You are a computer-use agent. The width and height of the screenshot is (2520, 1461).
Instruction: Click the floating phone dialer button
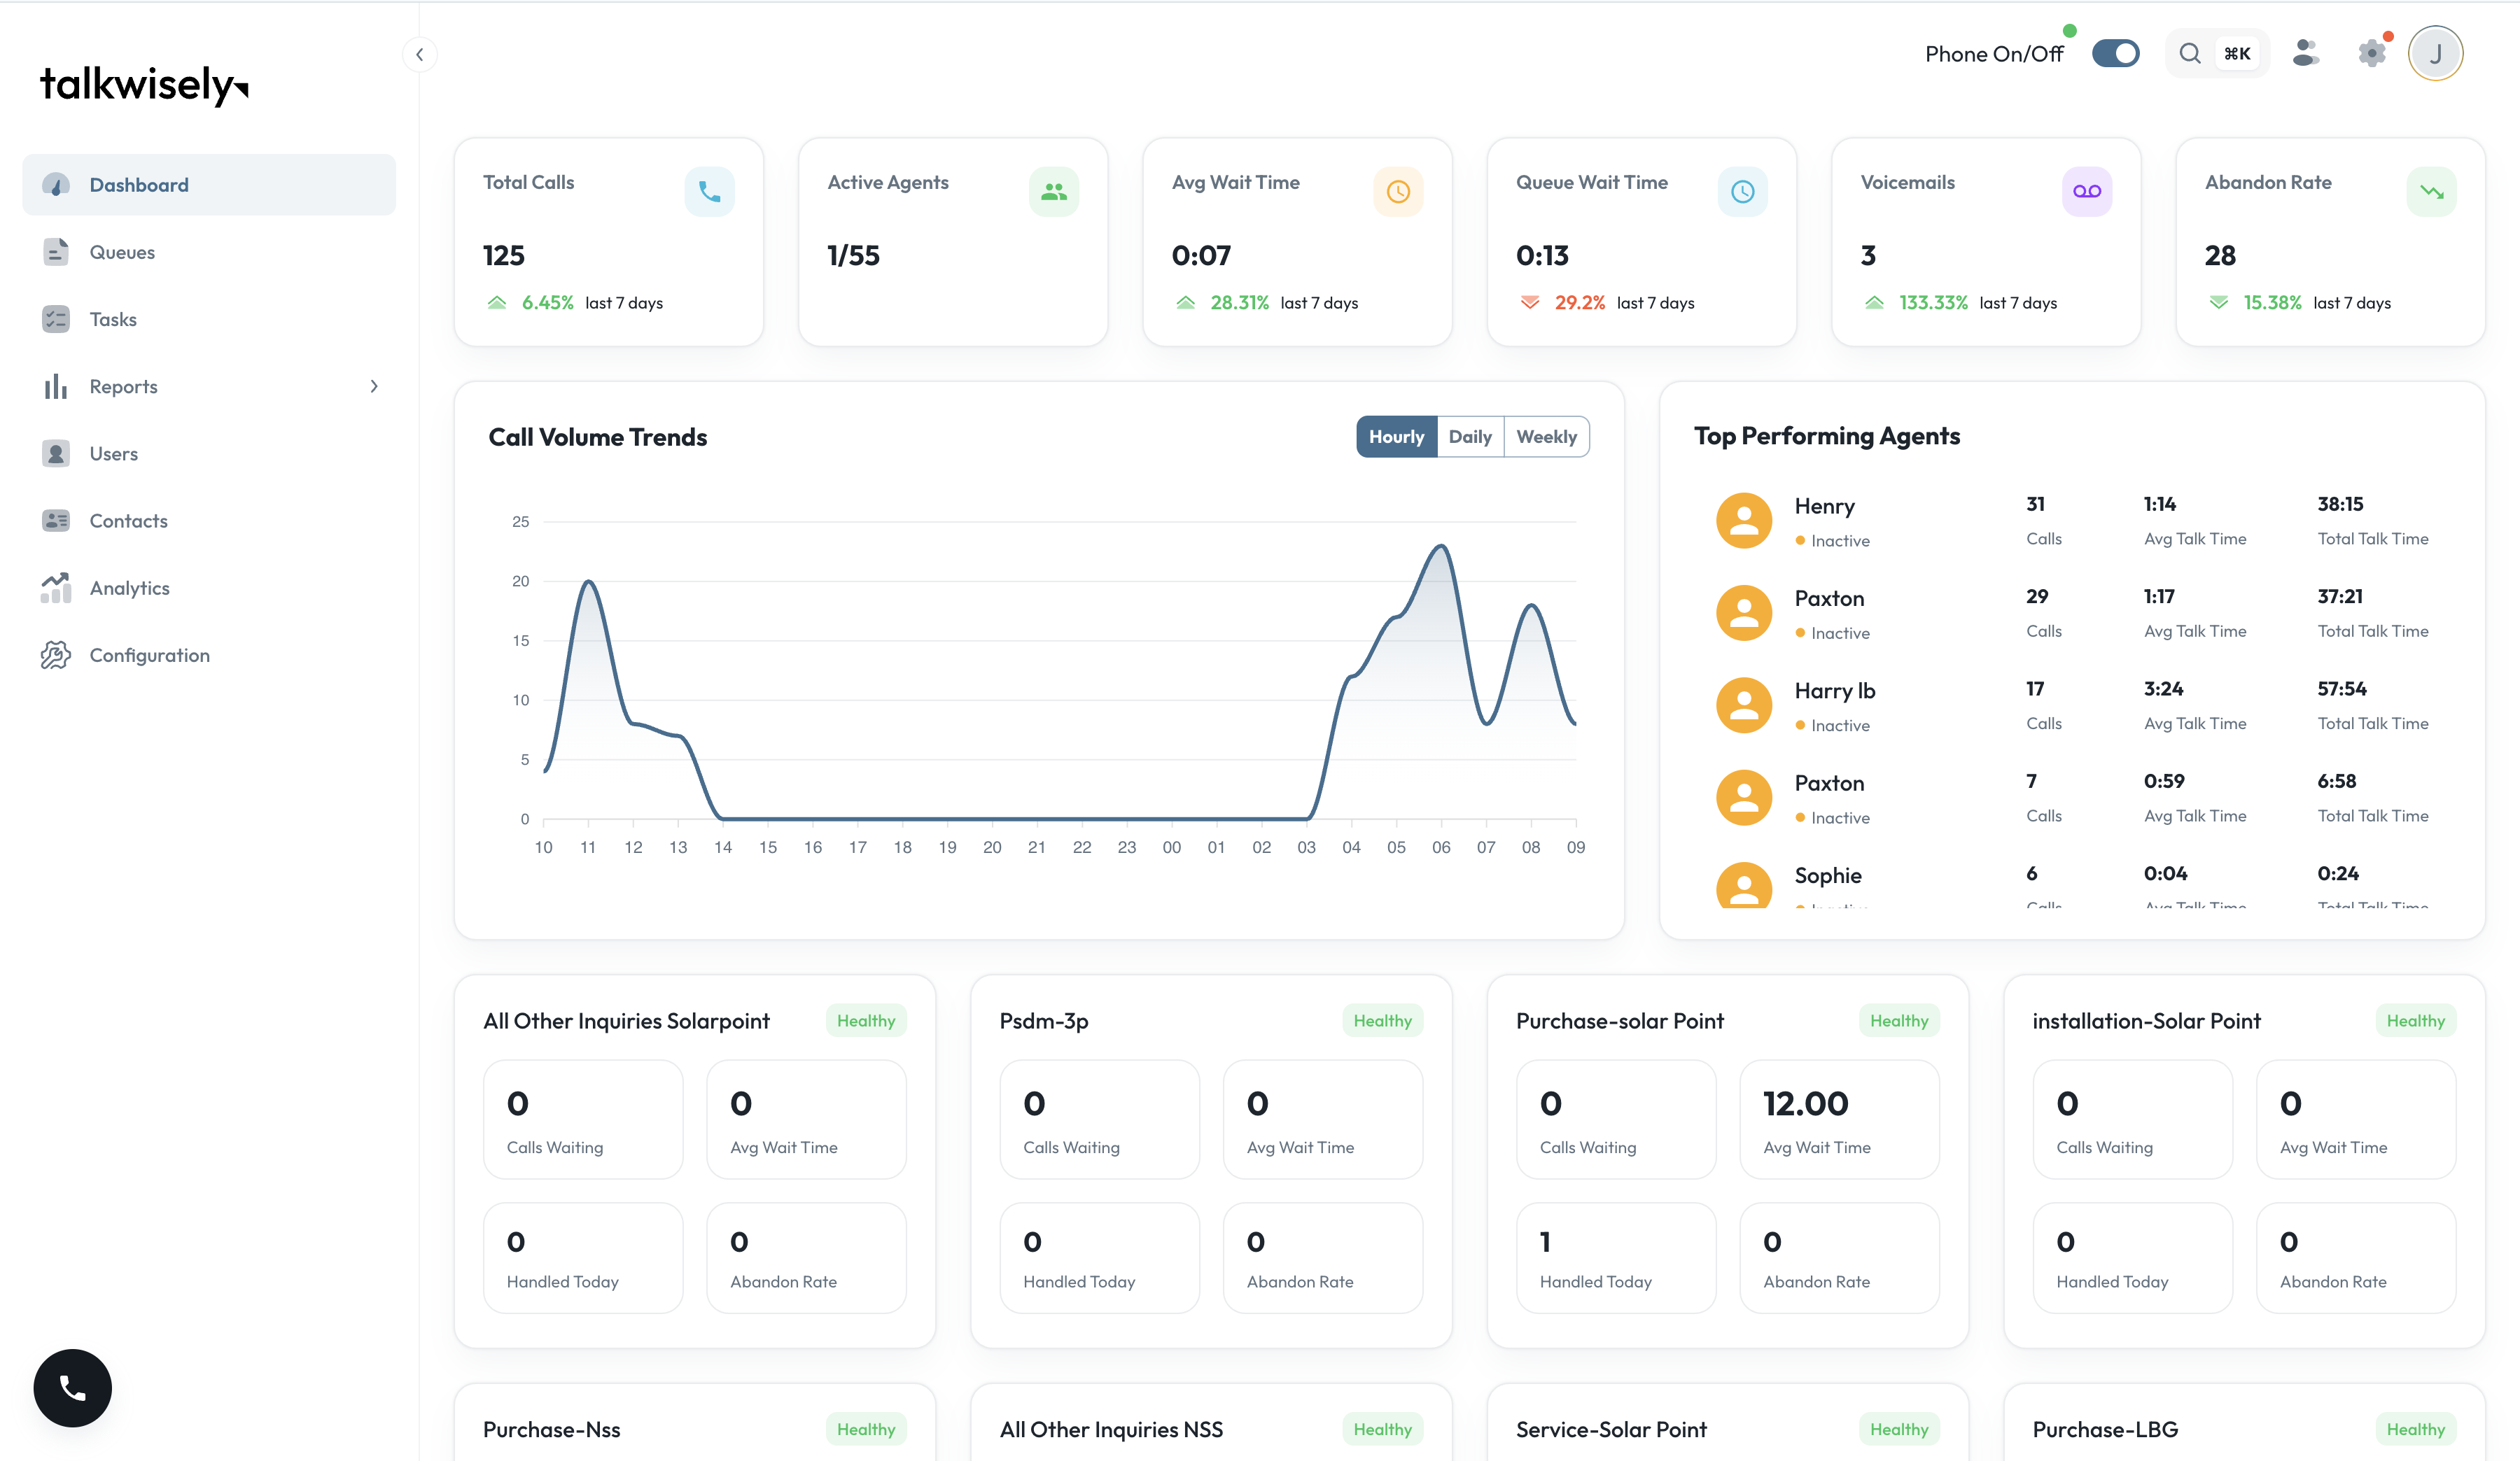72,1387
